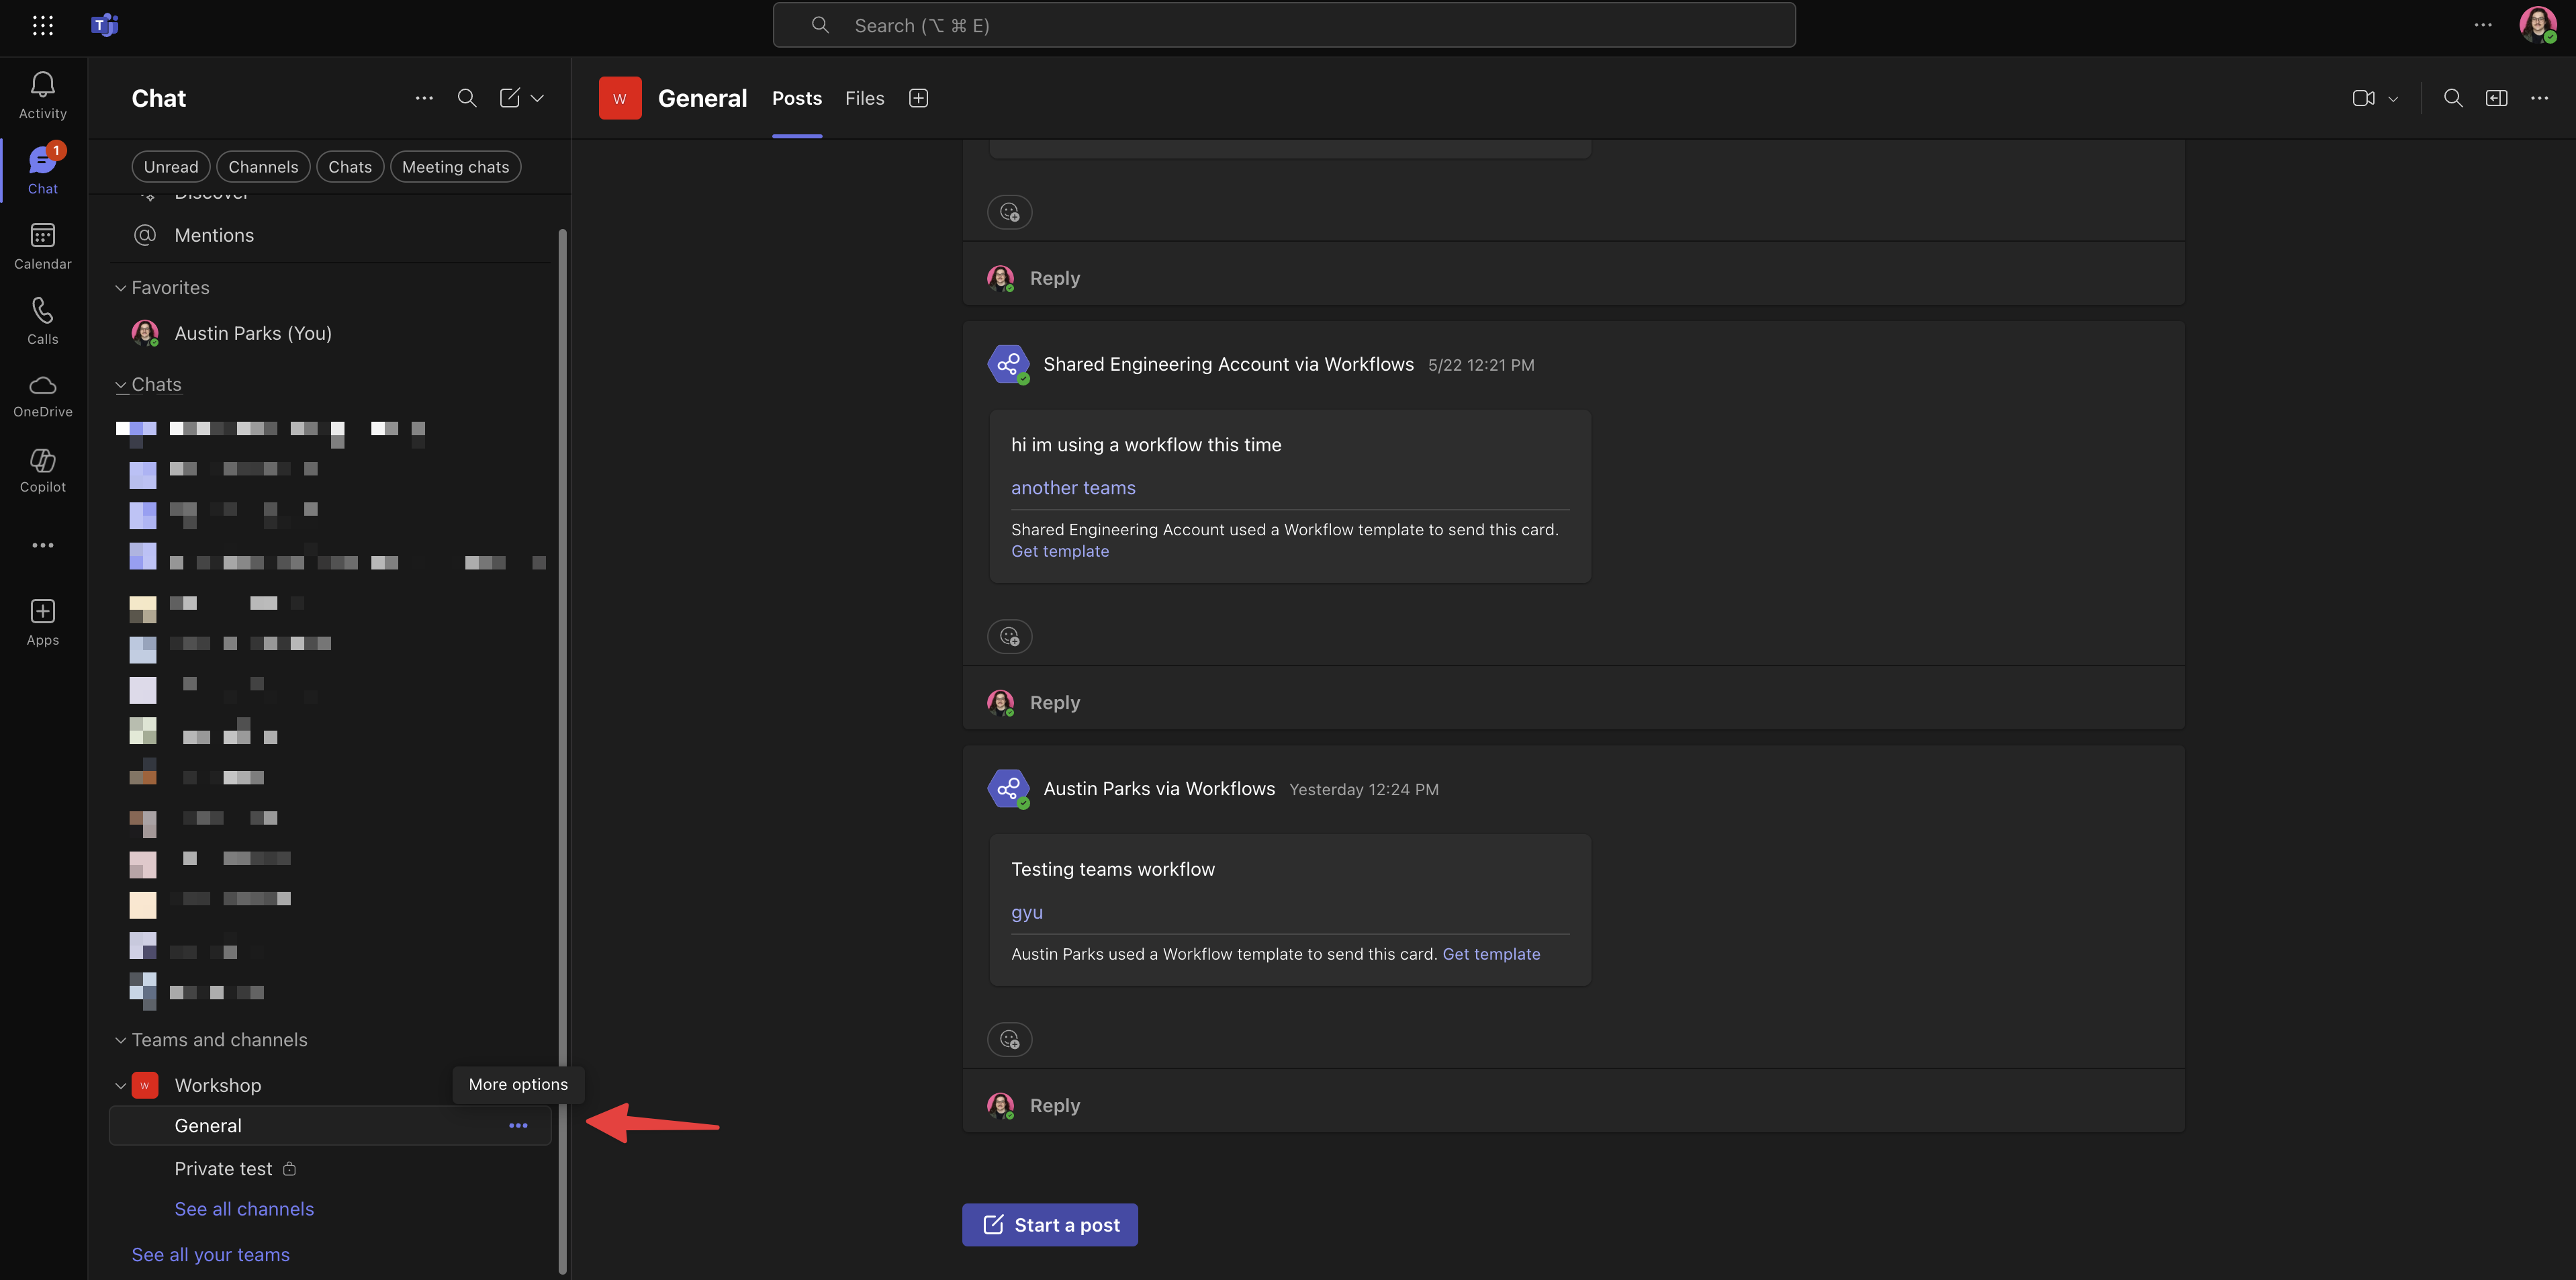Viewport: 2576px width, 1280px height.
Task: Select the Private test channel
Action: pyautogui.click(x=330, y=1169)
